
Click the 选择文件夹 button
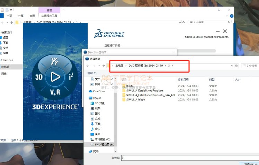249,164
